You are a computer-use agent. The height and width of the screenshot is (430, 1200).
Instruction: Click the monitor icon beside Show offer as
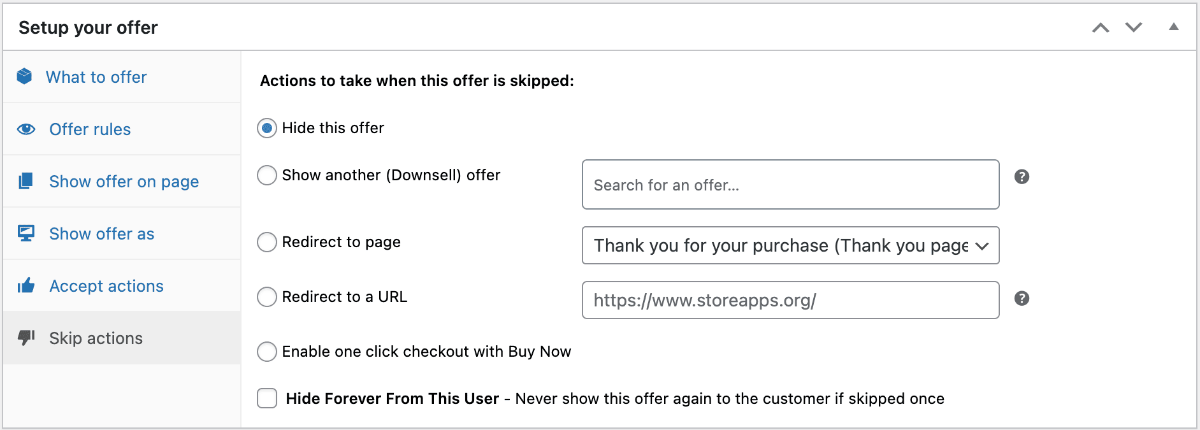[x=26, y=233]
